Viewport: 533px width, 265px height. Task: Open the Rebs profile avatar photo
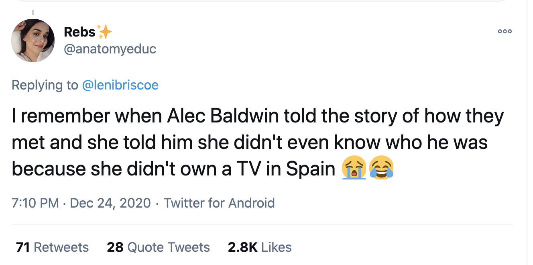pos(33,41)
